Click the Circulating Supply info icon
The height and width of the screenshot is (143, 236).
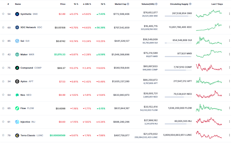(x=190, y=4)
